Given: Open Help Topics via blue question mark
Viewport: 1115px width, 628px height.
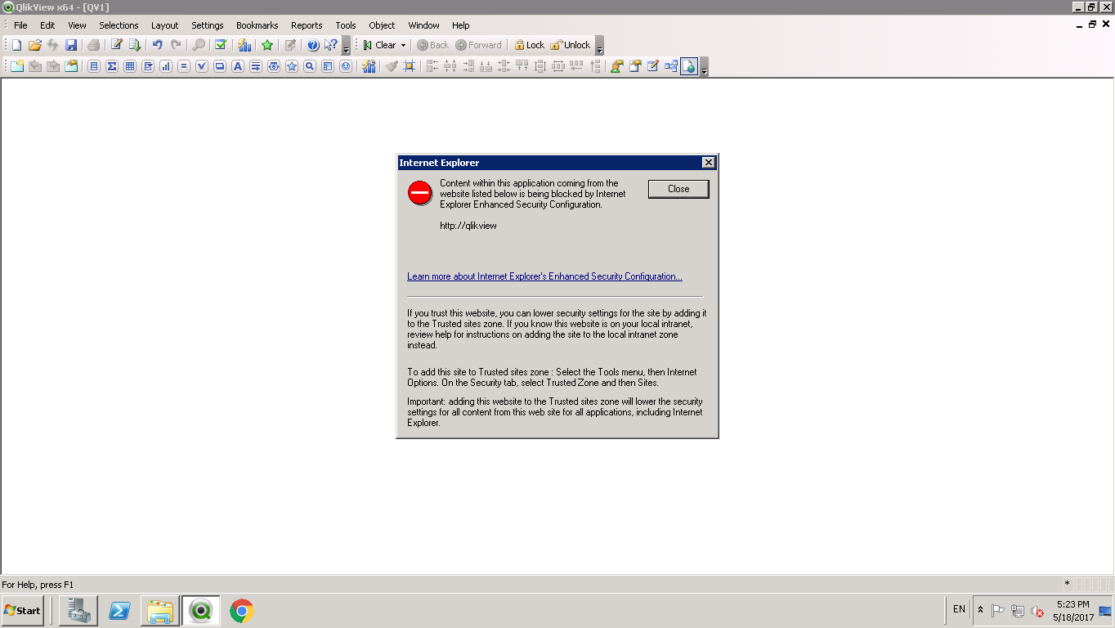Looking at the screenshot, I should coord(313,45).
